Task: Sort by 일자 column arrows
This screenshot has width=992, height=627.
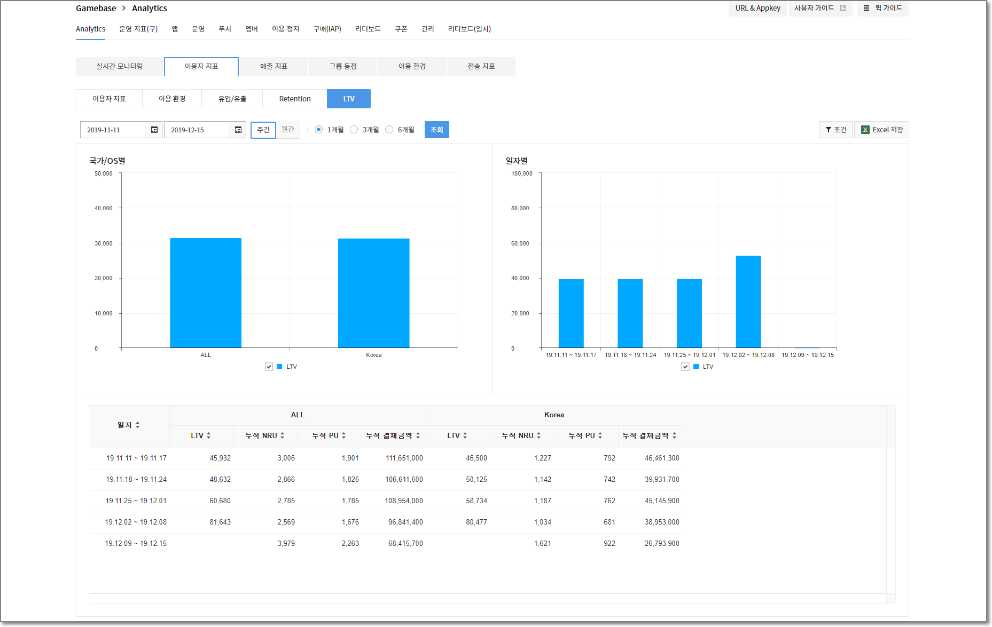Action: pyautogui.click(x=137, y=425)
